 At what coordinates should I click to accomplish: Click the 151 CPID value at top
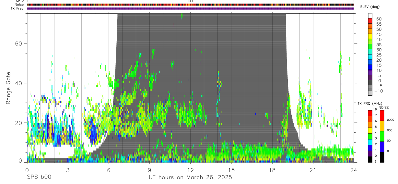click(x=191, y=1)
